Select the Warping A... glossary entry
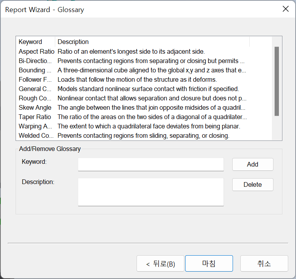 [35, 126]
